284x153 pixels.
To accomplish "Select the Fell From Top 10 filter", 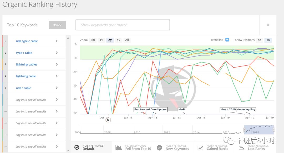I will (x=133, y=147).
